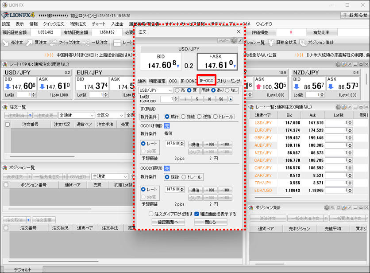Click the gear icon in order dialog
Viewport: 370px width, 273px height.
tap(234, 41)
